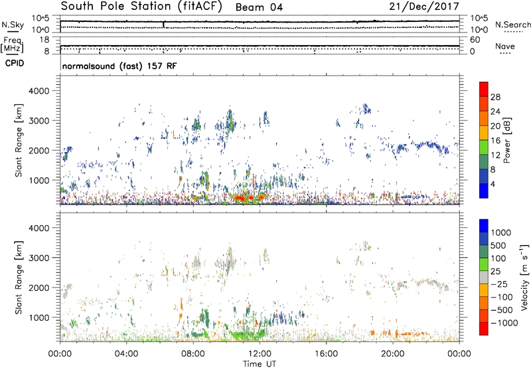Click the plot title 'South Pole Station (fitACF)'
Viewport: 531px width, 368px height.
141,6
